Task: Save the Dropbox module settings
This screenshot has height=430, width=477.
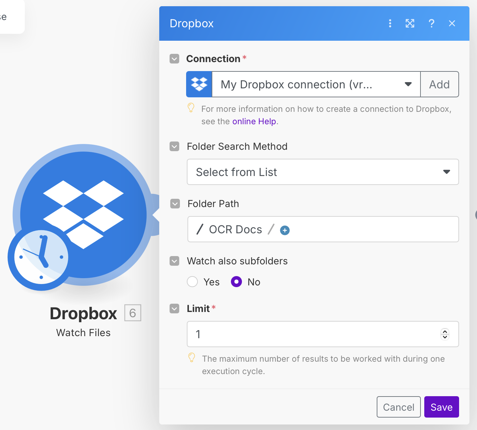Action: [x=442, y=407]
